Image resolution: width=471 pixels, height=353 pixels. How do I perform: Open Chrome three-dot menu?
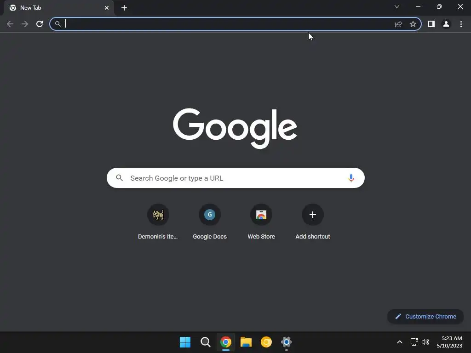coord(461,24)
